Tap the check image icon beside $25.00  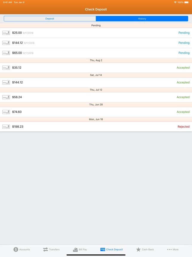point(6,33)
